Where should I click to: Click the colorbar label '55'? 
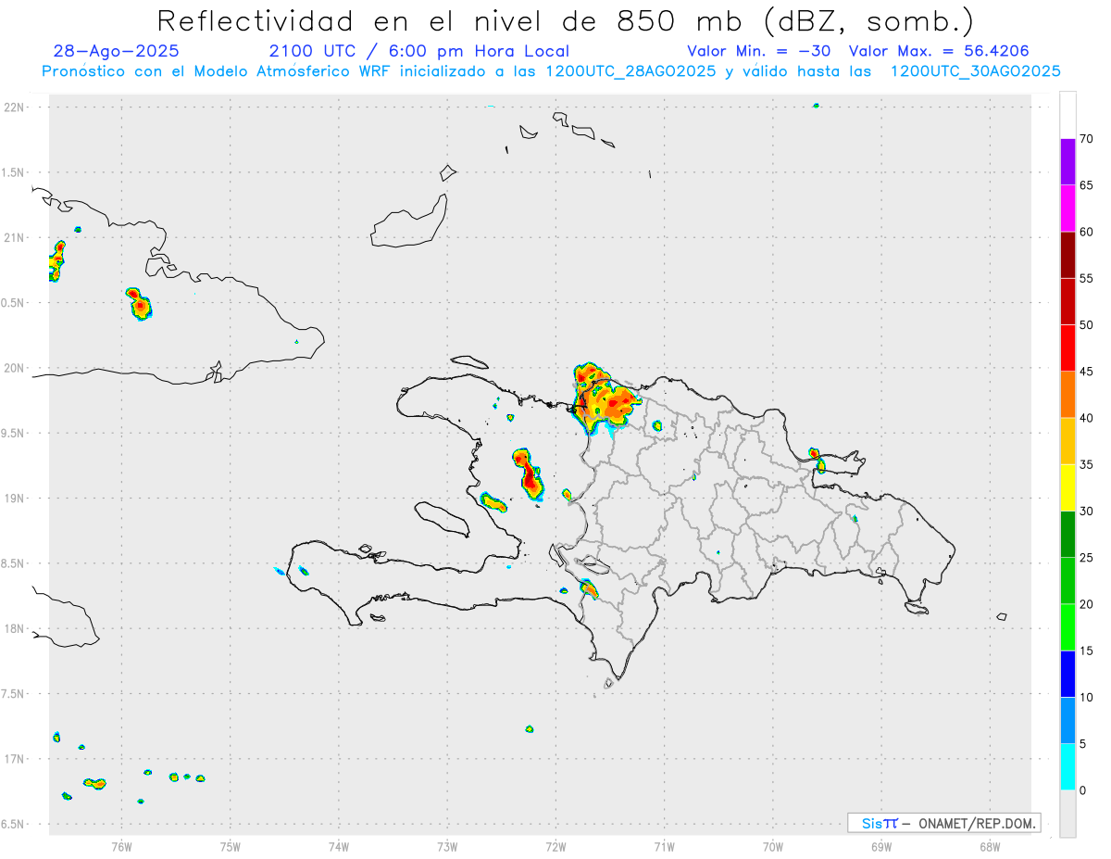pos(1086,278)
